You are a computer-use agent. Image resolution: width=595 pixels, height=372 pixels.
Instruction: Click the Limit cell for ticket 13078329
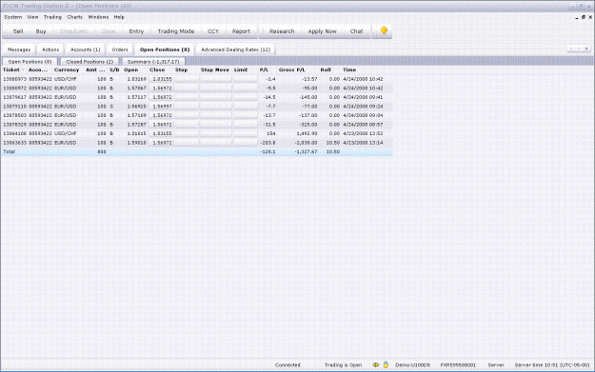coord(245,125)
